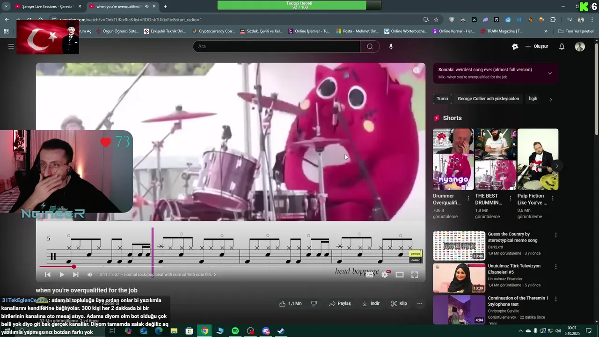599x337 pixels.
Task: Open the Chrome extensions puzzle icon
Action: tap(553, 20)
